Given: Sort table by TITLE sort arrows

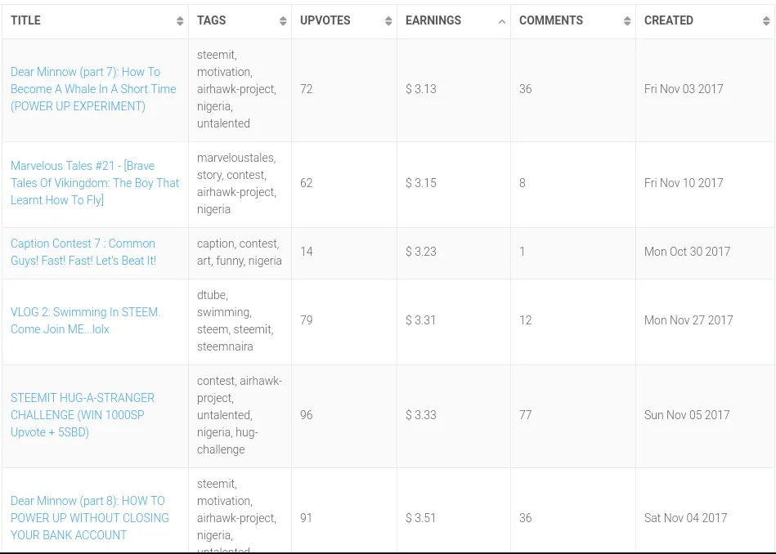Looking at the screenshot, I should (x=180, y=20).
